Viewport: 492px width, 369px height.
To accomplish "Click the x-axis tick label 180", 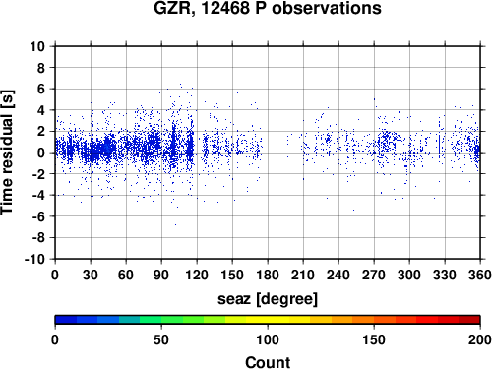I will point(268,275).
